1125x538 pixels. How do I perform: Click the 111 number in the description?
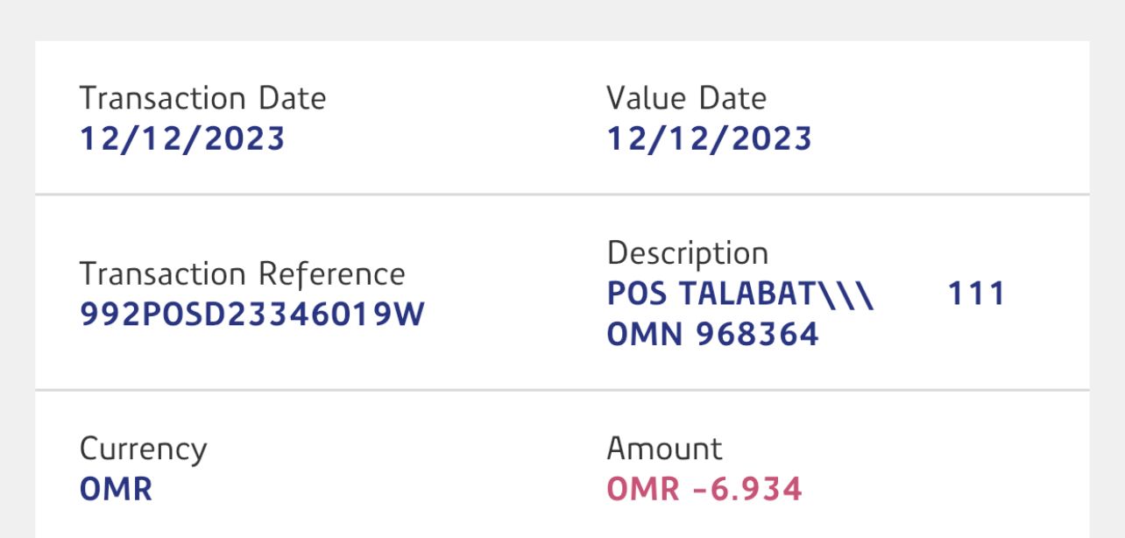[x=976, y=294]
